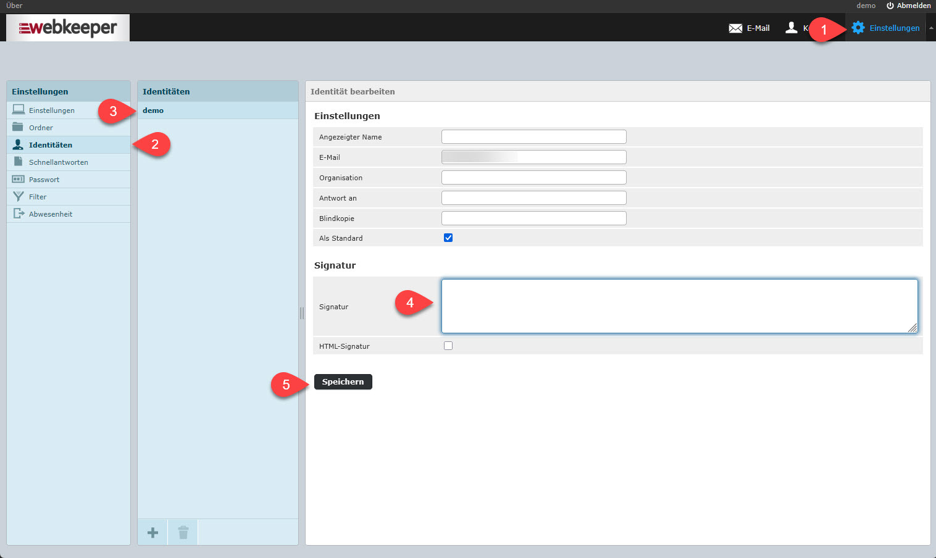
Task: Click the Einstellungen gear icon
Action: [858, 28]
